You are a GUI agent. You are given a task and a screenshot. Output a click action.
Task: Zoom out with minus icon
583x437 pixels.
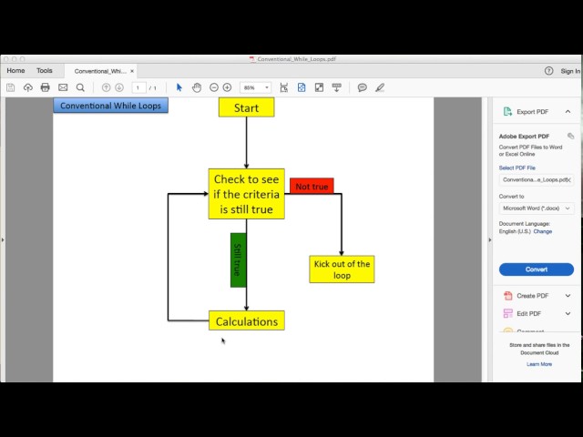pyautogui.click(x=214, y=87)
